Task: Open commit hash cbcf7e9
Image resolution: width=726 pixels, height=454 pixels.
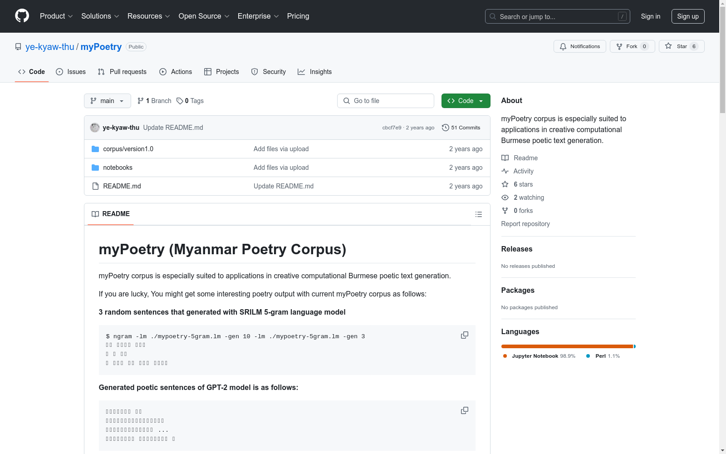Action: [x=392, y=128]
